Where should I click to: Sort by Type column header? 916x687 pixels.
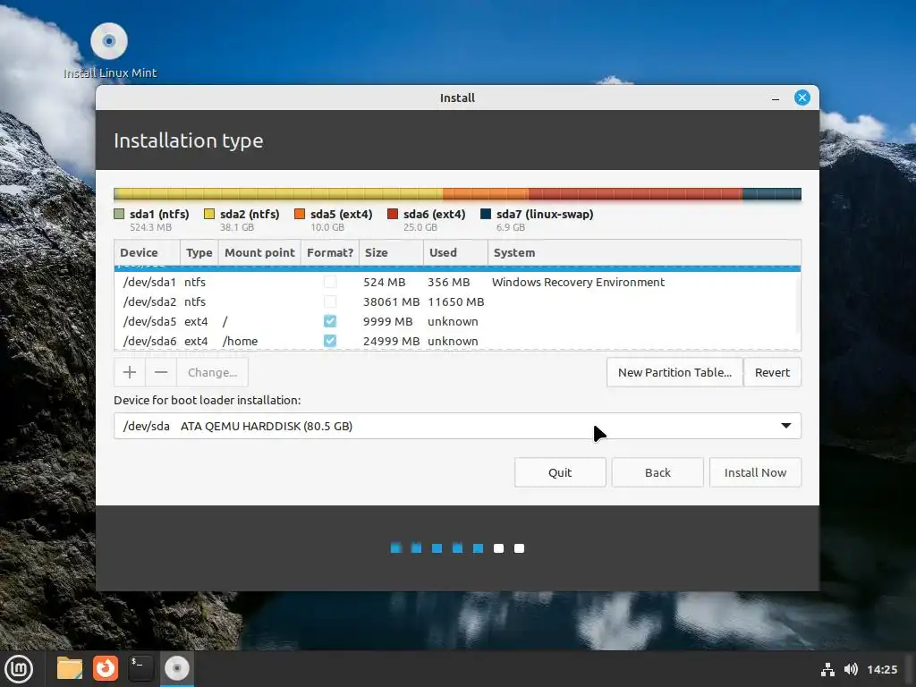point(199,252)
